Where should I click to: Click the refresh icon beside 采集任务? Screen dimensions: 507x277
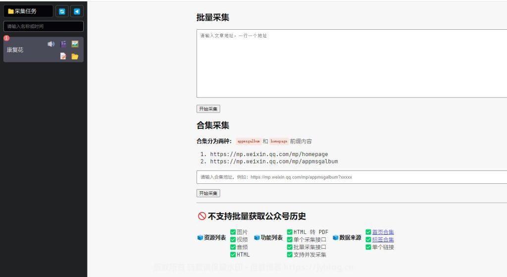coord(62,11)
